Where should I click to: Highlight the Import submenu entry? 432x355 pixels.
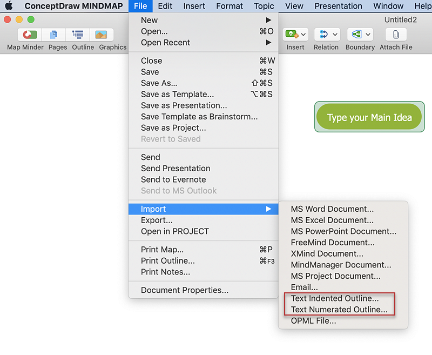204,209
